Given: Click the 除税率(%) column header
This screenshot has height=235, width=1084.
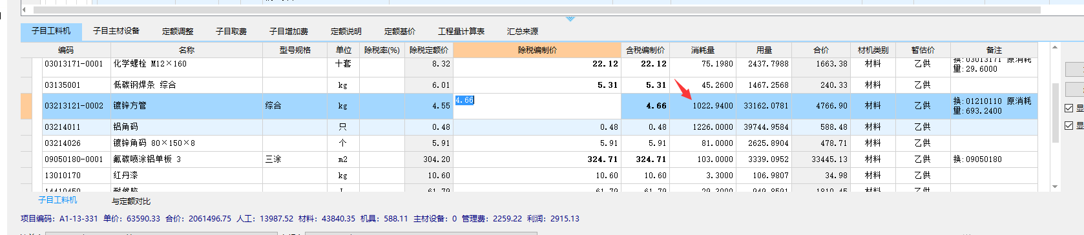Looking at the screenshot, I should pyautogui.click(x=382, y=50).
